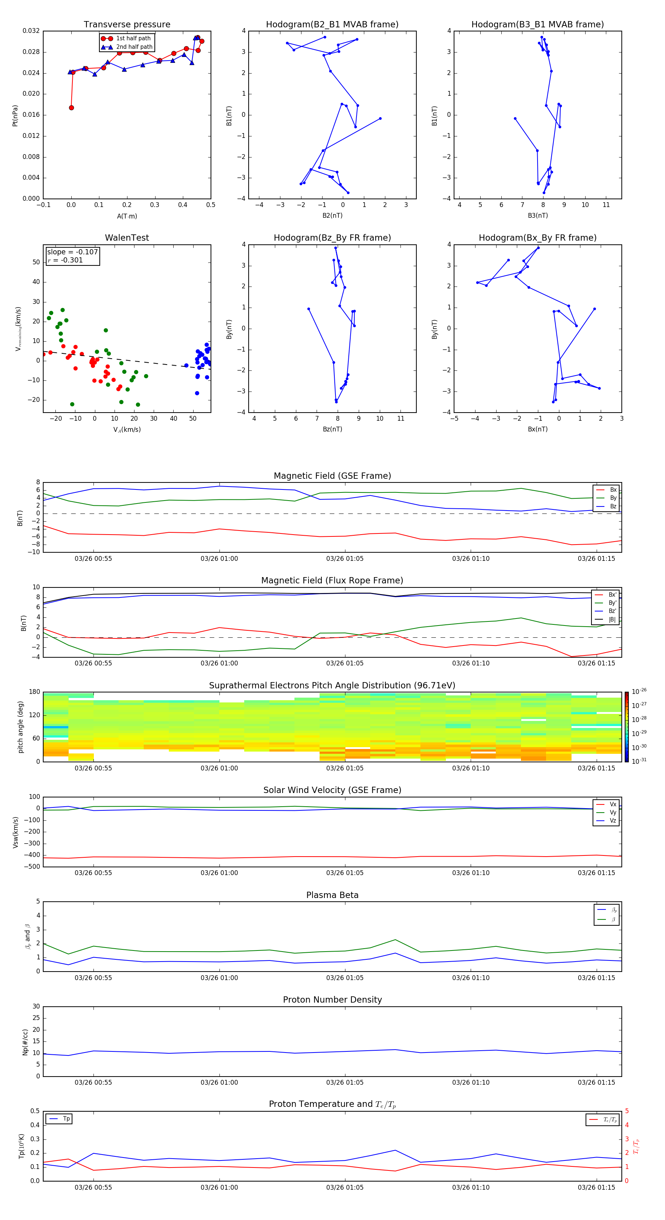The image size is (665, 1220).
Task: Click the |B| entry in Flux Rope legend
Action: (606, 620)
